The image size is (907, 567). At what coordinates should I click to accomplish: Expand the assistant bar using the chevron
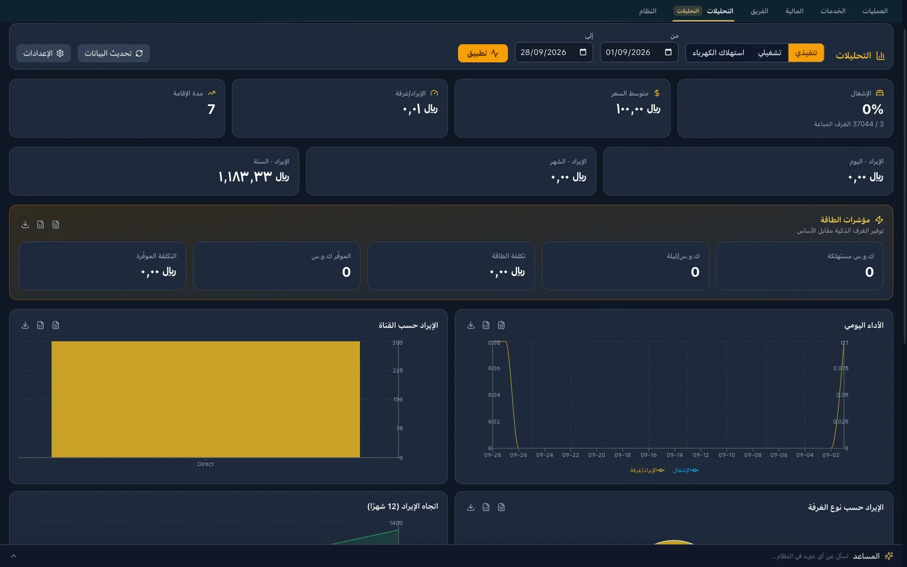tap(14, 556)
